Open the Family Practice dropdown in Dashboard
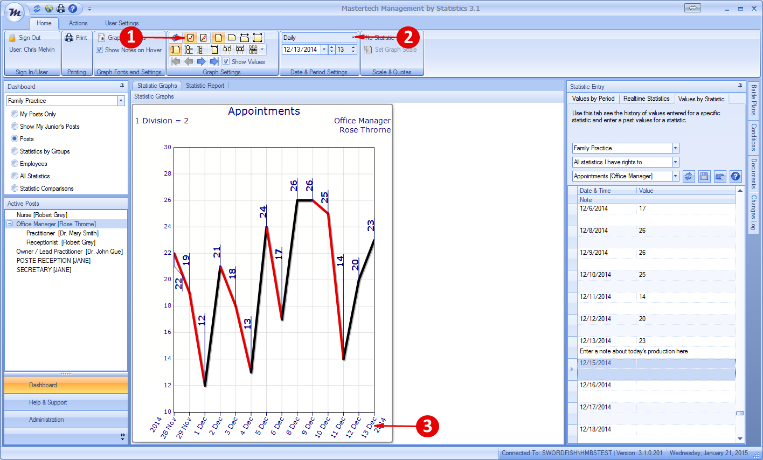Image resolution: width=763 pixels, height=460 pixels. (121, 101)
